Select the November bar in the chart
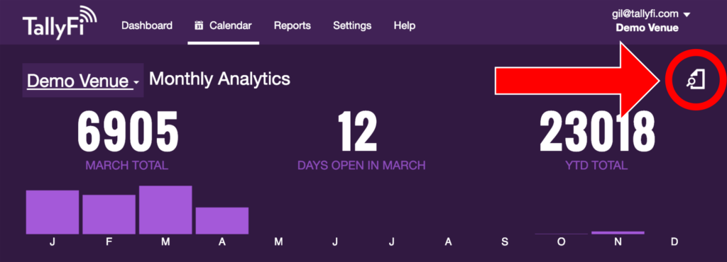This screenshot has height=262, width=727. (x=618, y=232)
